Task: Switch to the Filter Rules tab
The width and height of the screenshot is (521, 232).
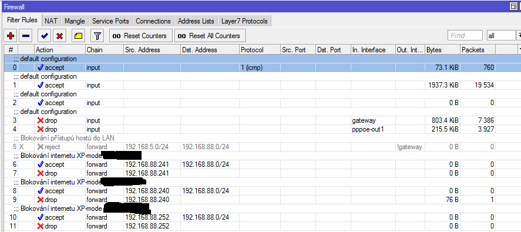Action: [22, 21]
